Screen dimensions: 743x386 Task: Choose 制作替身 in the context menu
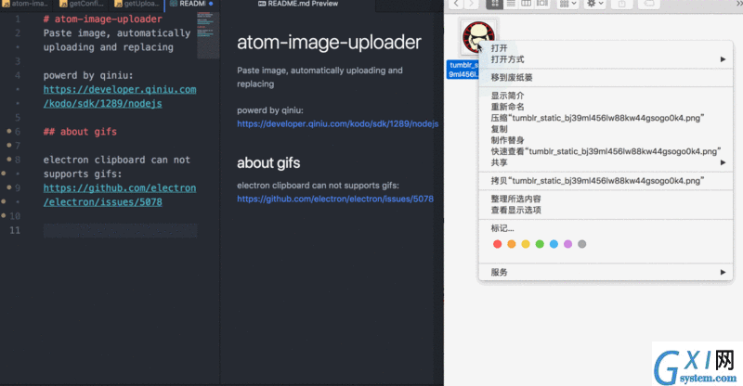(x=606, y=140)
